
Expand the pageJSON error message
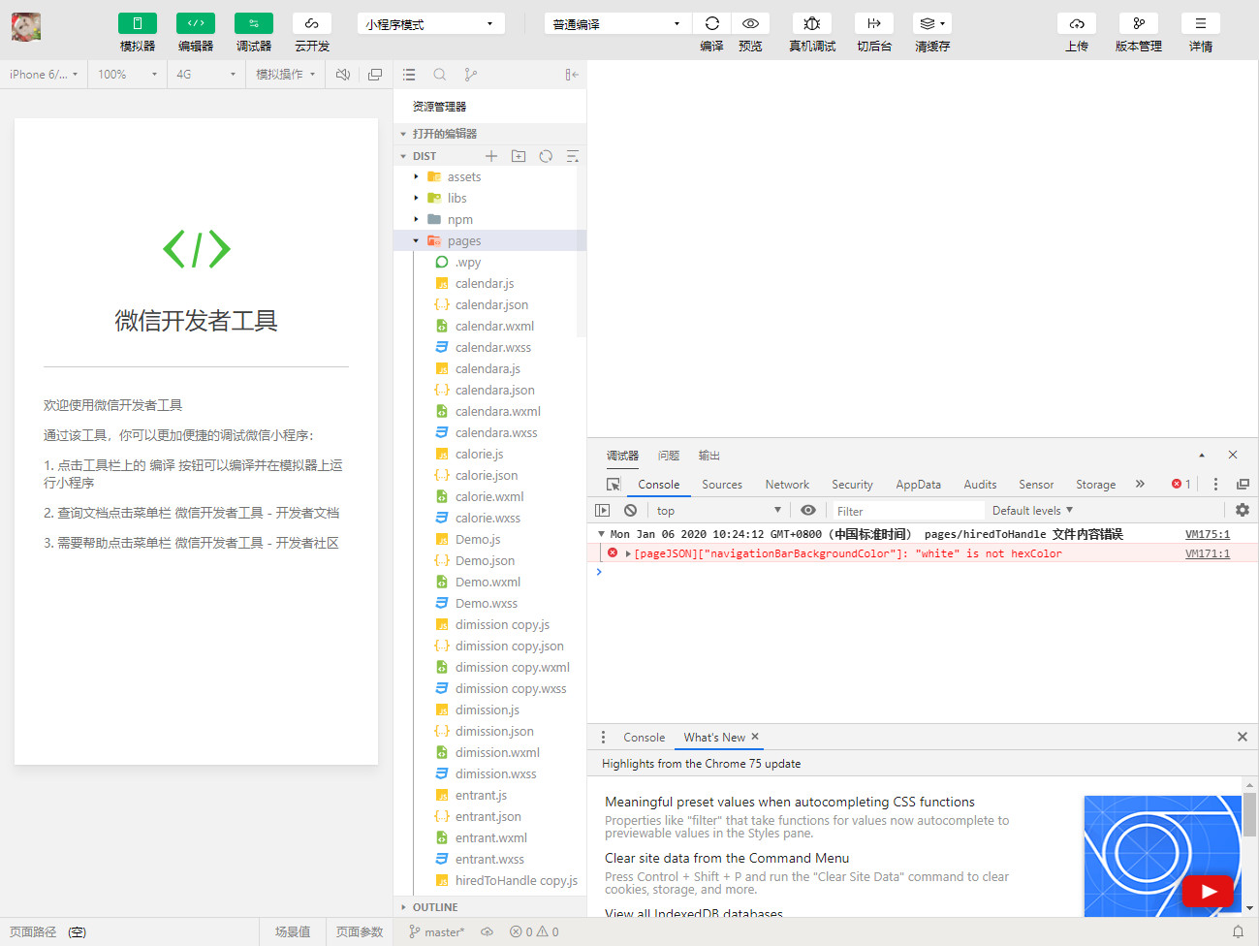coord(628,553)
